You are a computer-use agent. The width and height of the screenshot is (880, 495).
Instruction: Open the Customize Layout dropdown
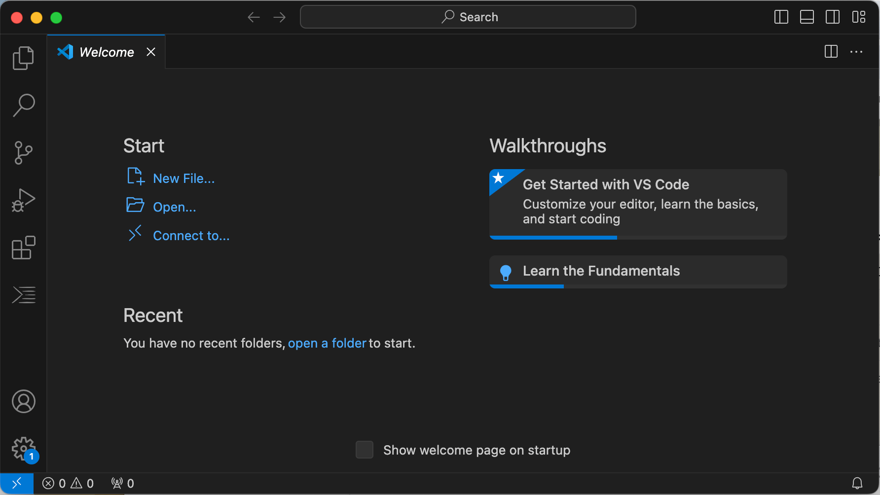pos(859,16)
